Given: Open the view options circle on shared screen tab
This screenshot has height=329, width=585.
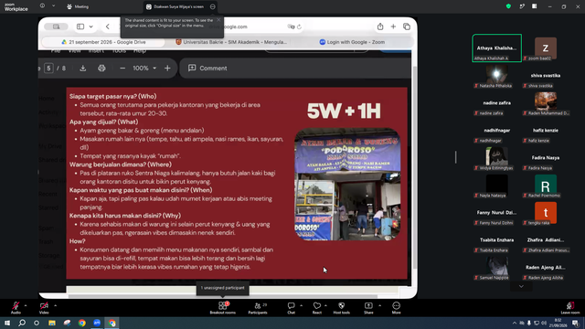Looking at the screenshot, I should tap(213, 6).
